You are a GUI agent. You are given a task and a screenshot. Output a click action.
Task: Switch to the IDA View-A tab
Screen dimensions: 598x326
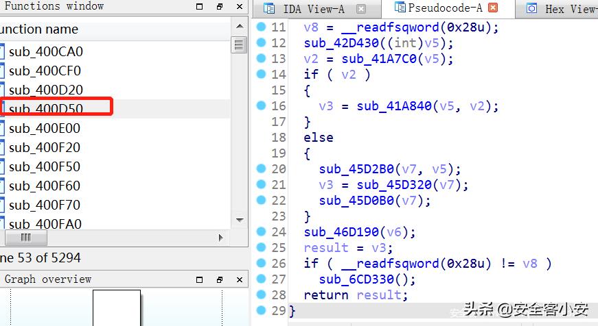(314, 10)
